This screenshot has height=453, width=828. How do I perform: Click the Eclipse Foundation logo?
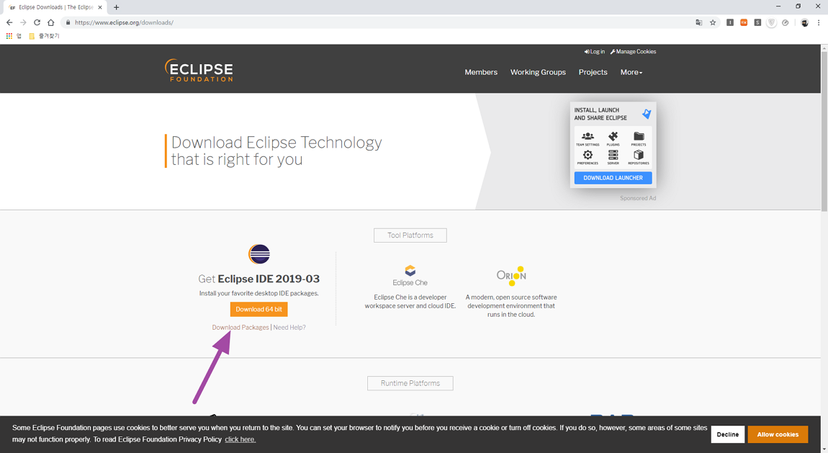(x=199, y=71)
